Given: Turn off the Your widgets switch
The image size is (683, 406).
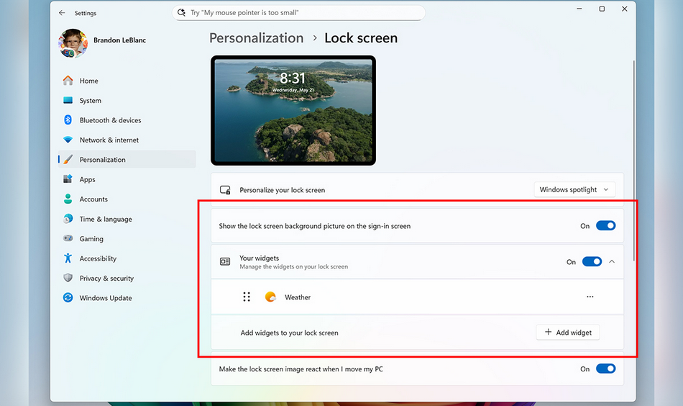Looking at the screenshot, I should (592, 261).
